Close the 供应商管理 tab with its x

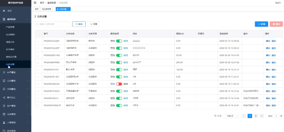click(52, 9)
